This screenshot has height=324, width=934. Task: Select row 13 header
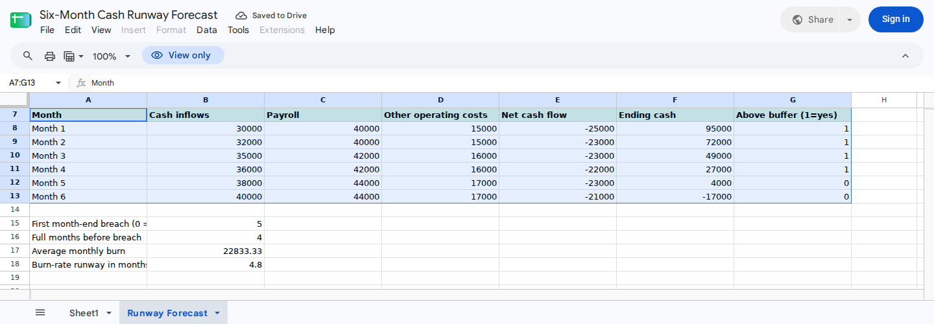tap(15, 196)
